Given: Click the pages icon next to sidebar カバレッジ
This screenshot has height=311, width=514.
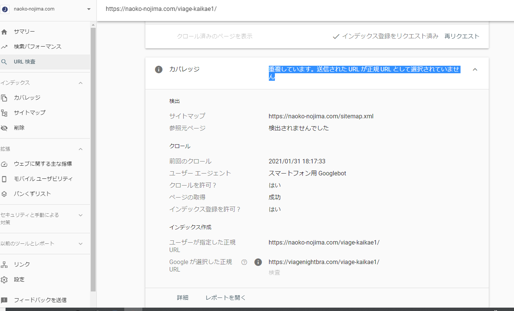Looking at the screenshot, I should point(4,98).
